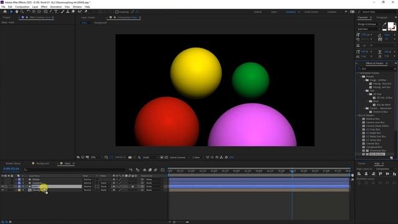Click the Search Help input field
The image size is (398, 224).
[377, 12]
